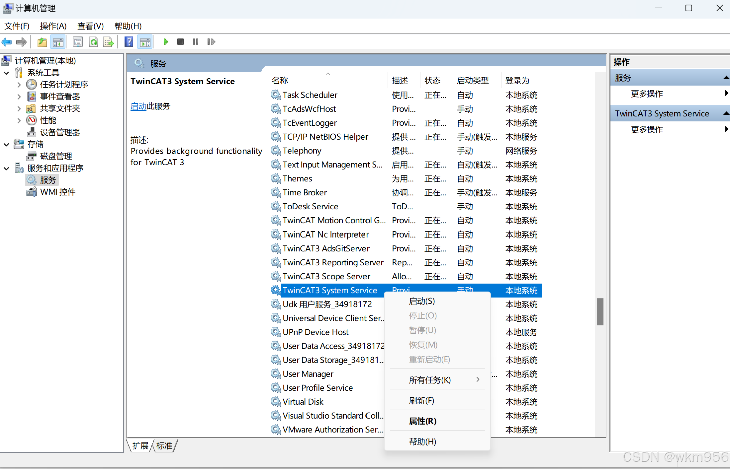The image size is (730, 469).
Task: Select the 任务计划程序 tree node
Action: coord(64,85)
